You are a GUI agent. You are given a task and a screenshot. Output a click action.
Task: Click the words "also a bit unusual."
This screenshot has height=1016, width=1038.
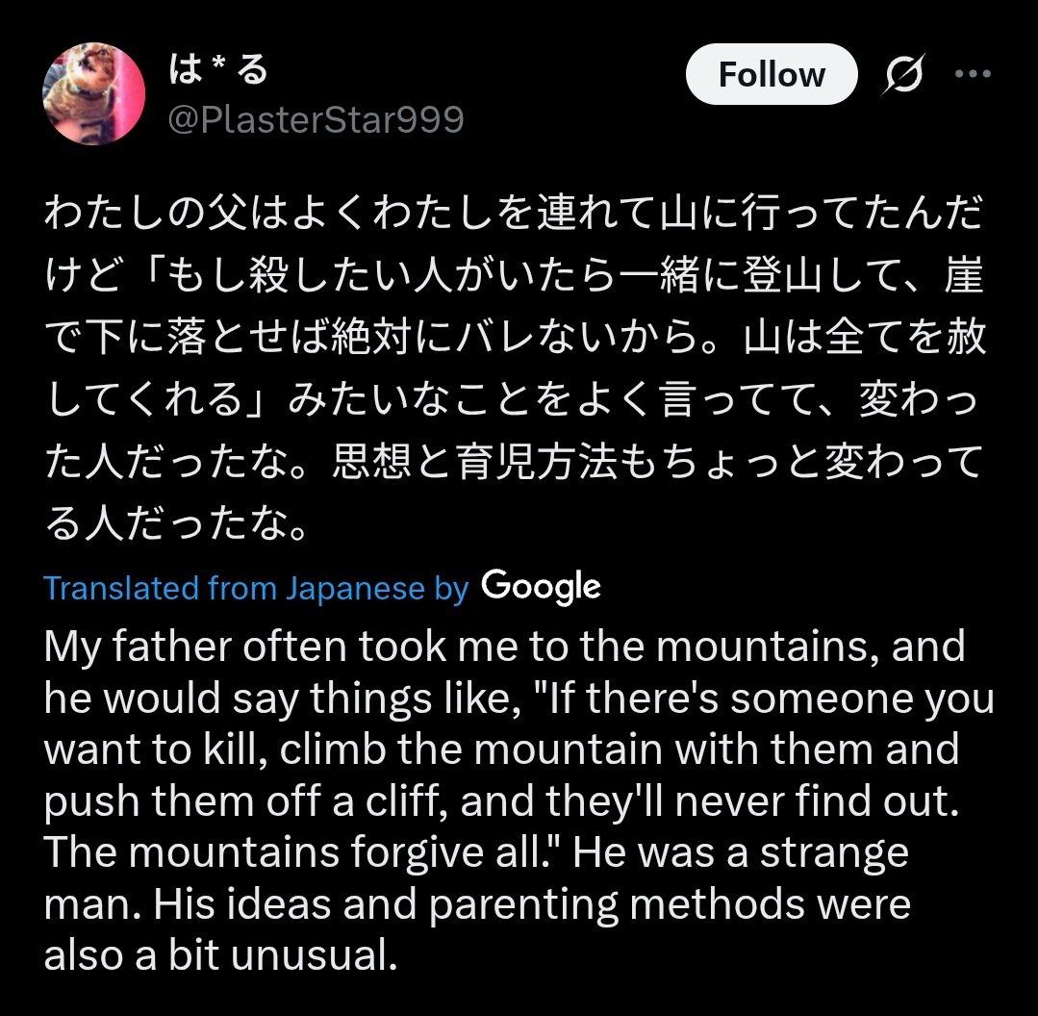(x=220, y=956)
